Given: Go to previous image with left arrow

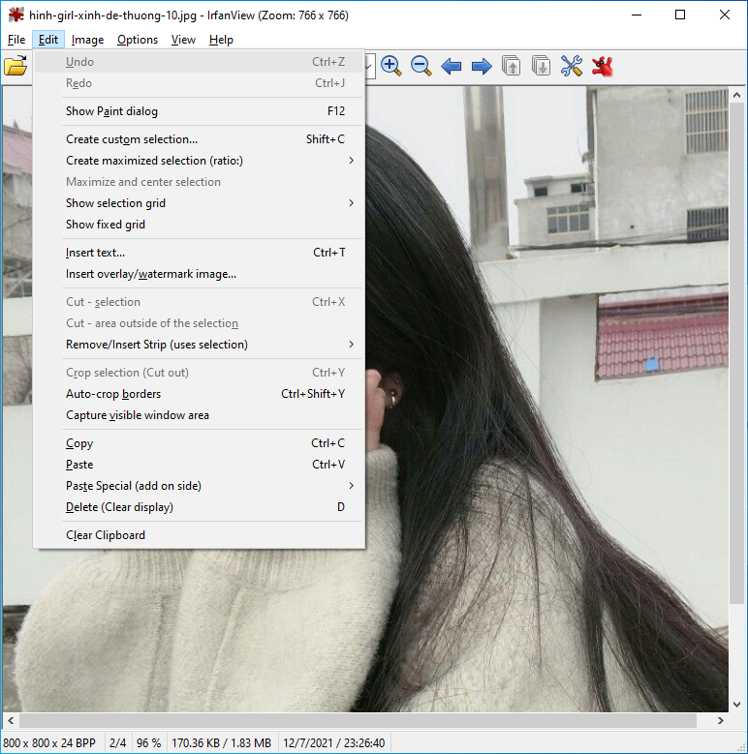Looking at the screenshot, I should 451,66.
